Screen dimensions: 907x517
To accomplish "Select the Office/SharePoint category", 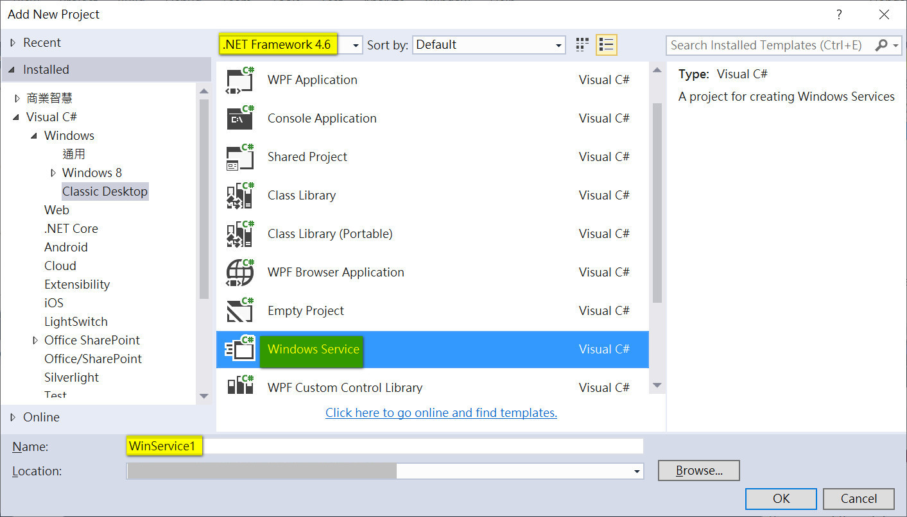I will point(92,359).
